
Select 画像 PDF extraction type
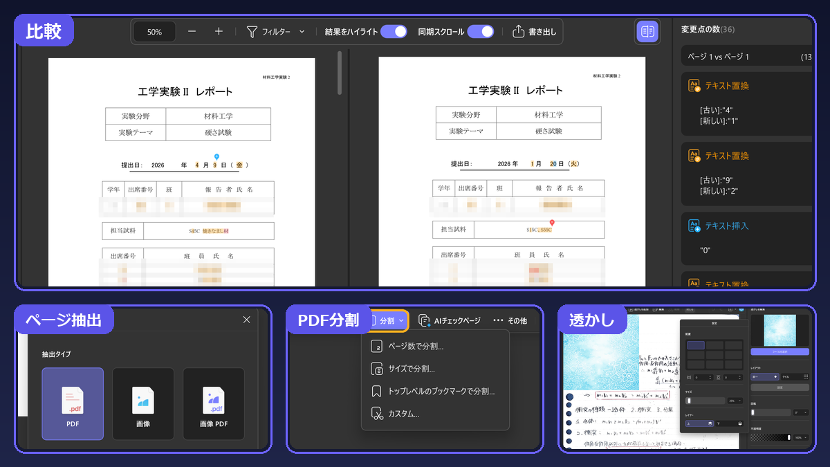pyautogui.click(x=214, y=403)
